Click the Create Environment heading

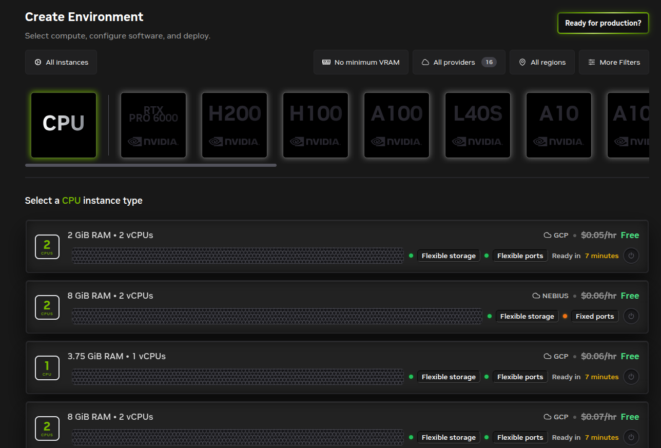[84, 17]
